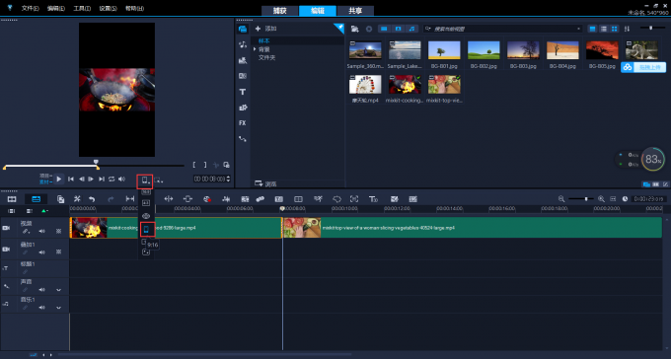Open the Sound/audio library panel icon

tap(243, 44)
